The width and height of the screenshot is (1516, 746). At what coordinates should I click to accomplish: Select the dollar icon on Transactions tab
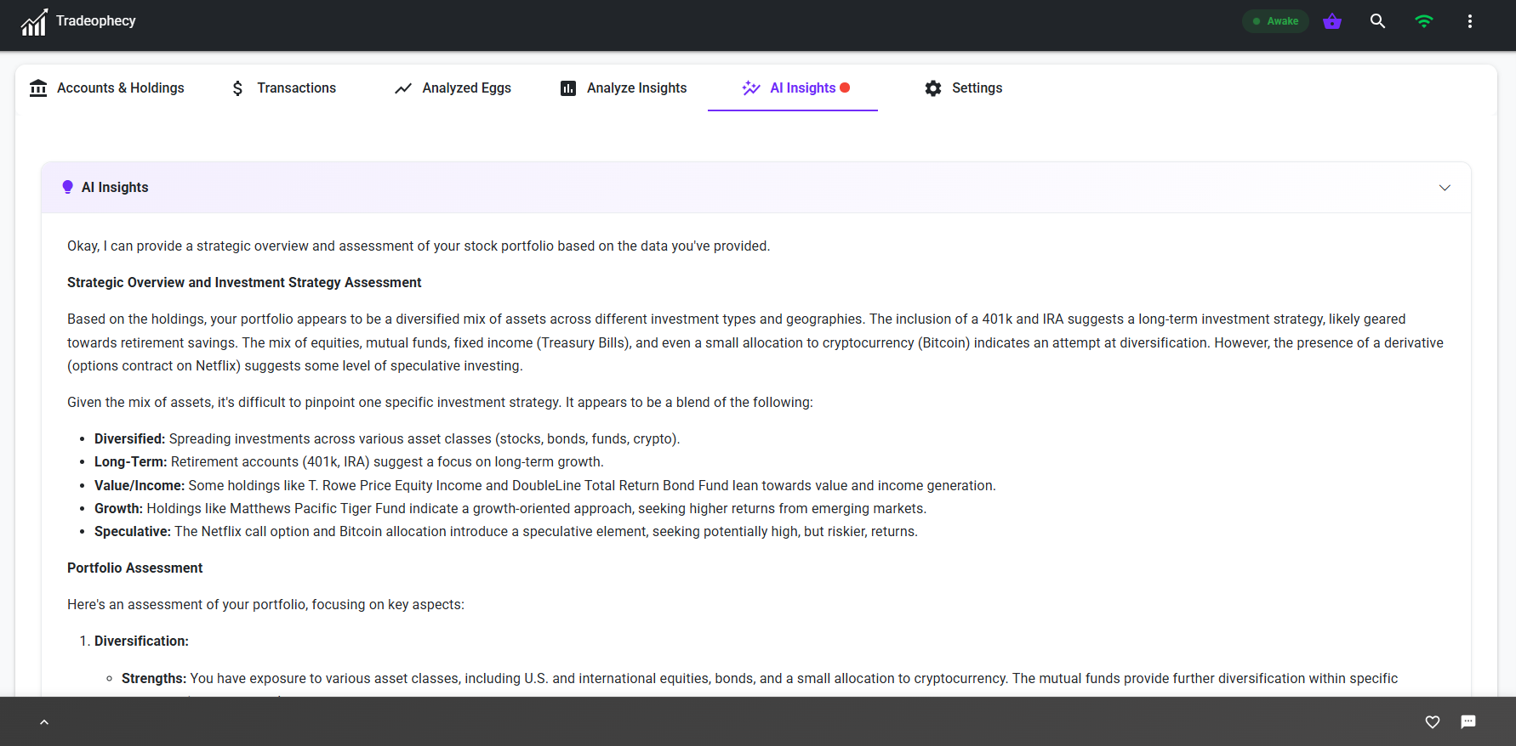pos(237,88)
